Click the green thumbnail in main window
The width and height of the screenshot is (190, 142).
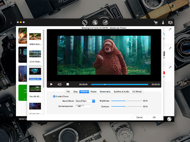[x=23, y=93]
